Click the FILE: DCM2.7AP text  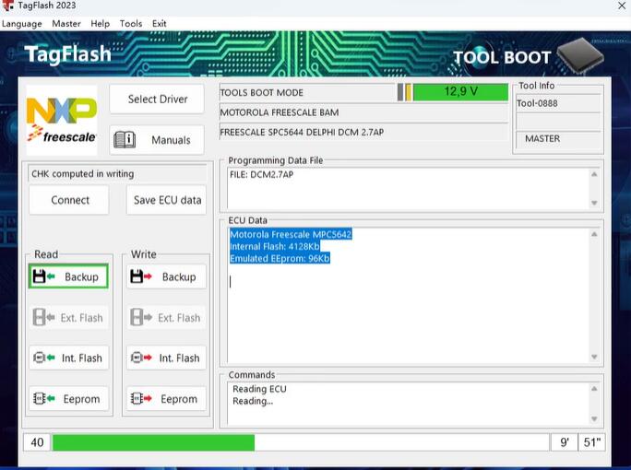click(x=261, y=174)
